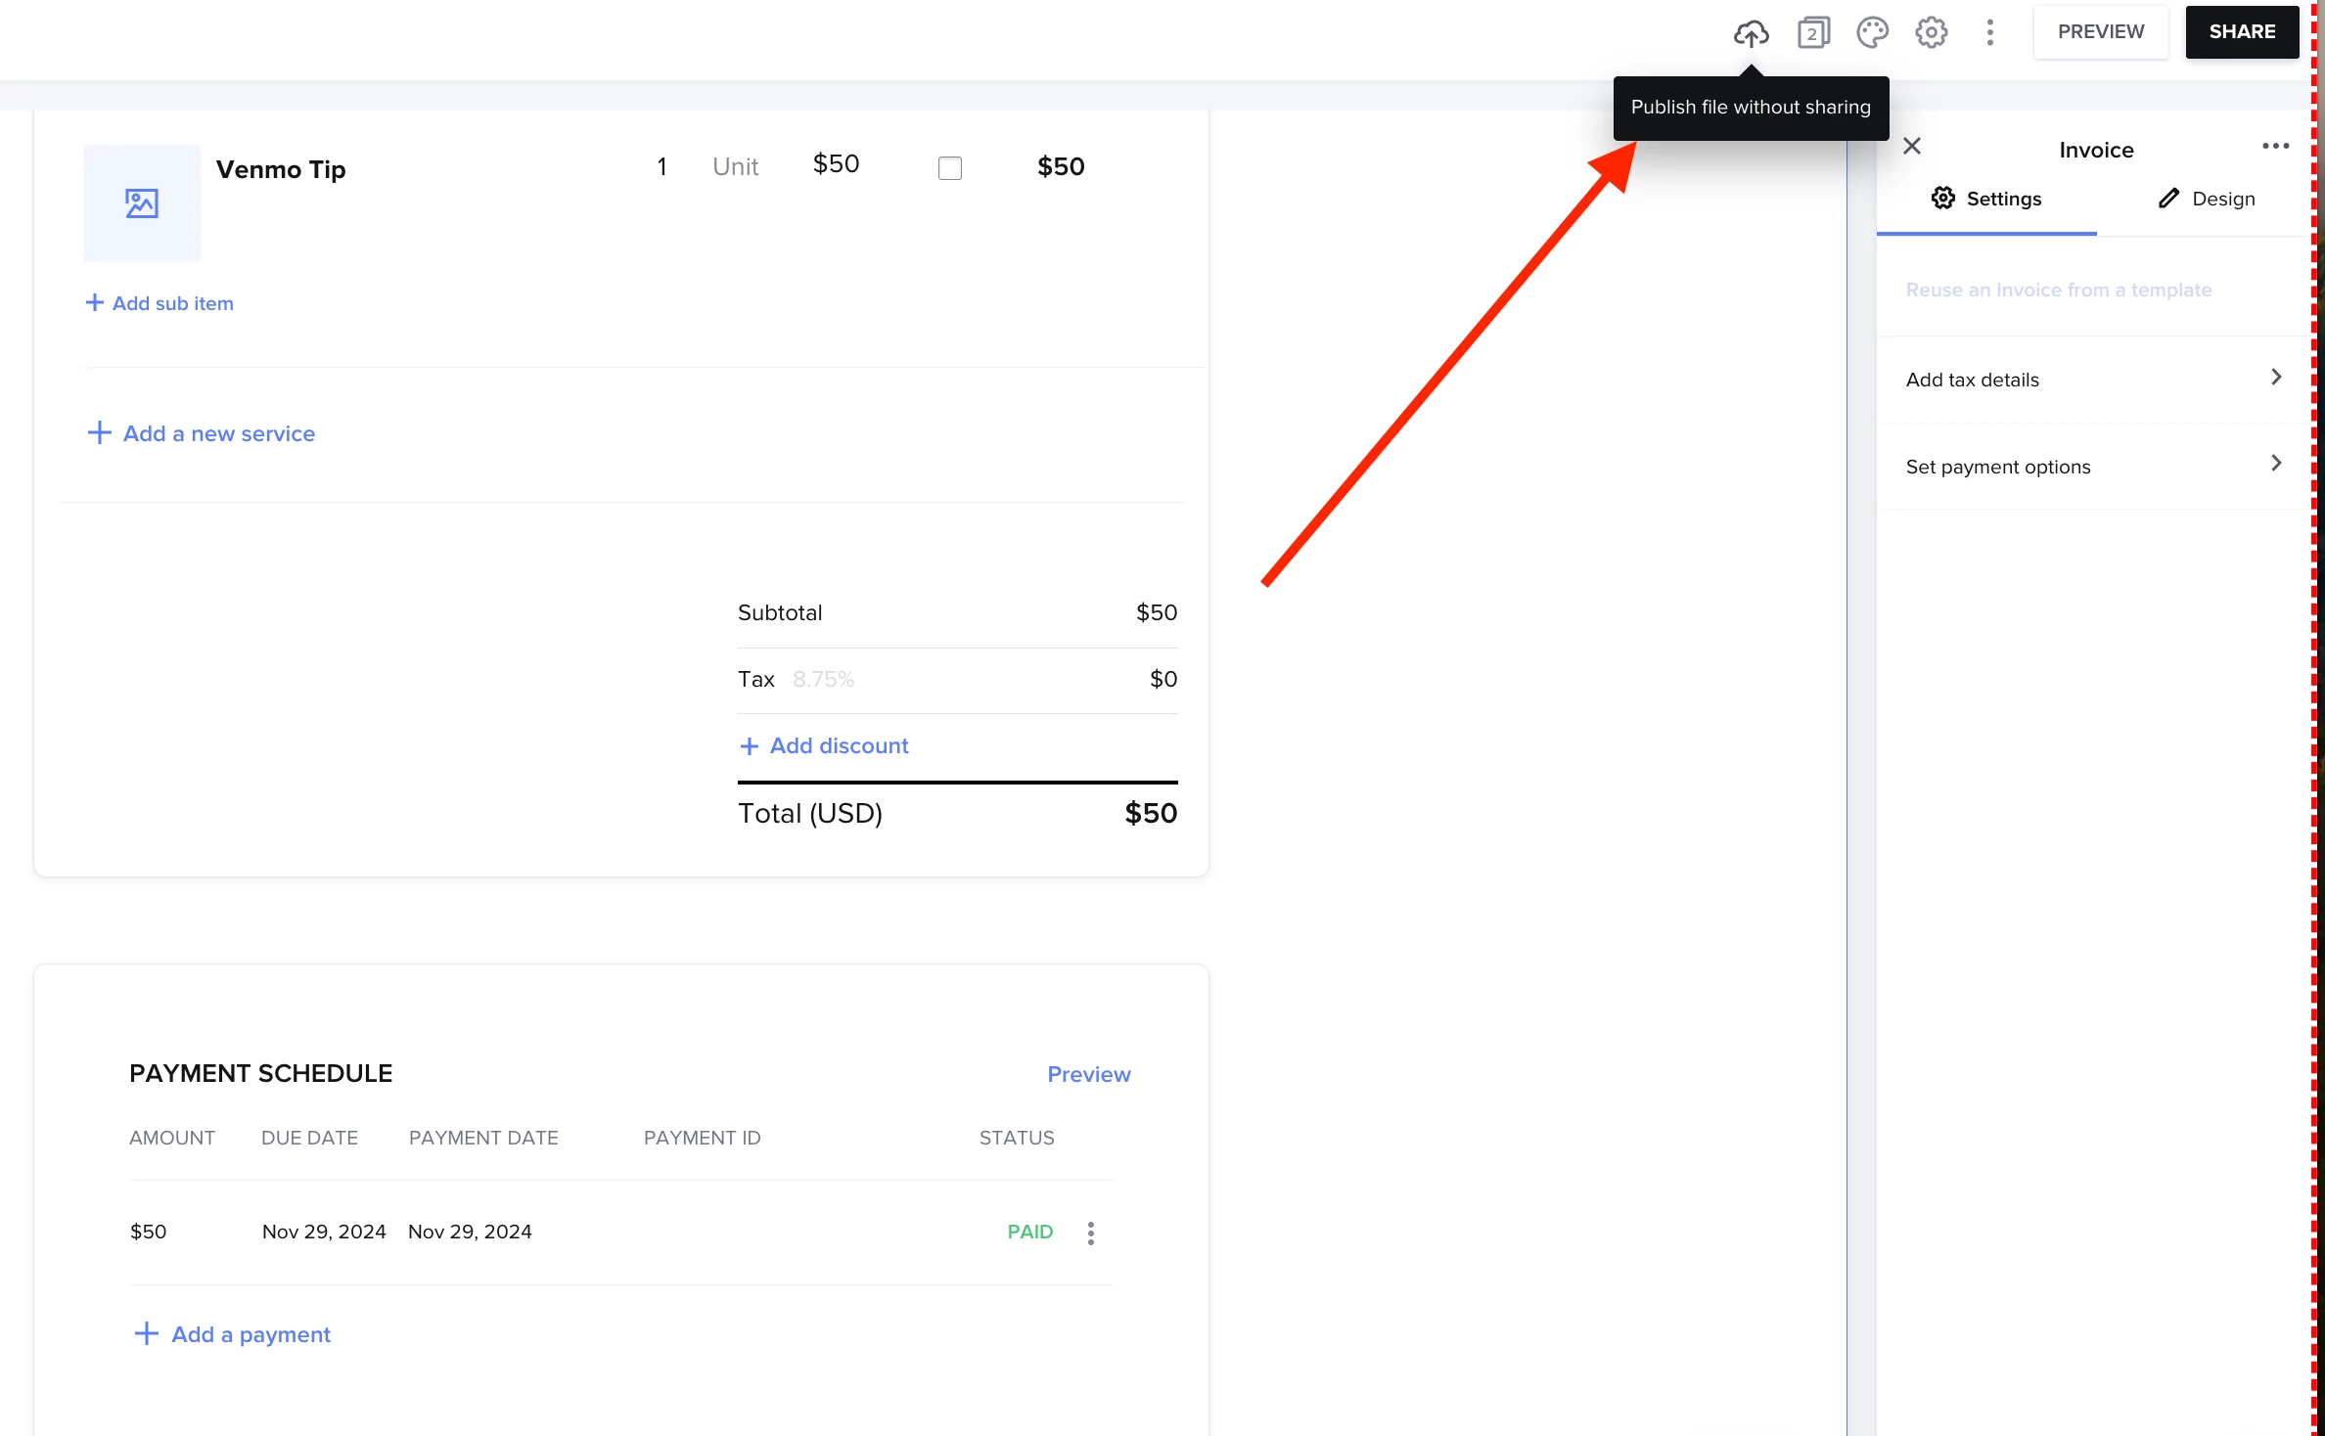The image size is (2325, 1436).
Task: Click the cloud upload publish icon
Action: (1751, 33)
